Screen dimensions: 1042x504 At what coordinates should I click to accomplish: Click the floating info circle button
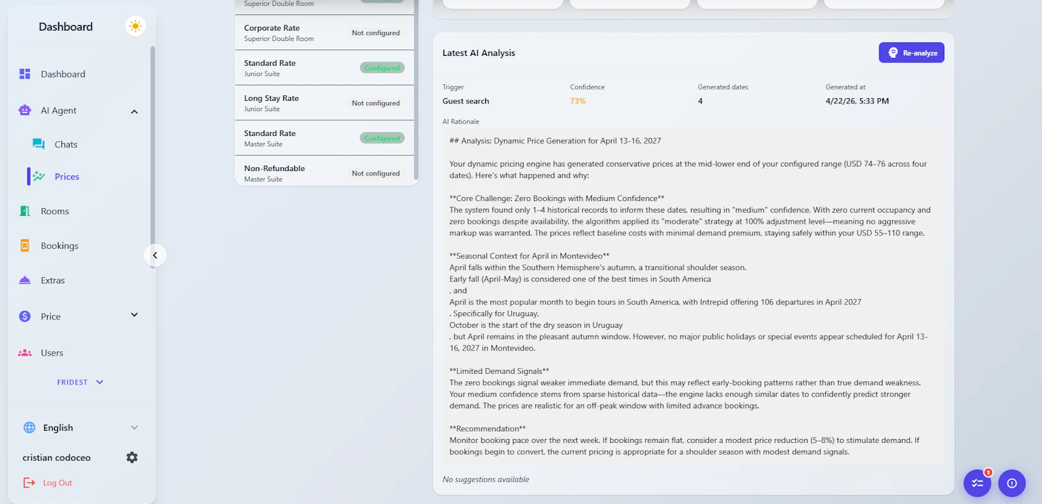pos(1012,483)
